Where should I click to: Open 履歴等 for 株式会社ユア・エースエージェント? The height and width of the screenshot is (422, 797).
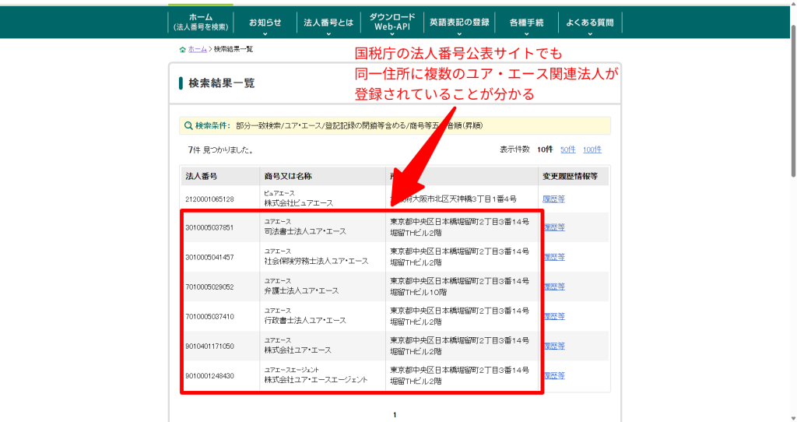point(553,376)
